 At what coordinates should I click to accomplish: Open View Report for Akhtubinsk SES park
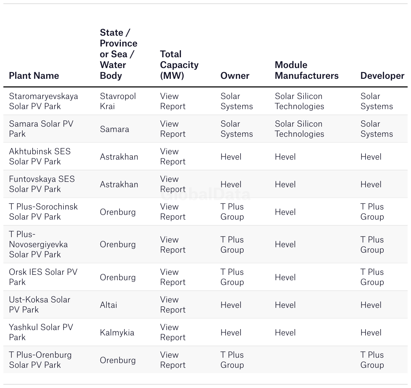[173, 156]
